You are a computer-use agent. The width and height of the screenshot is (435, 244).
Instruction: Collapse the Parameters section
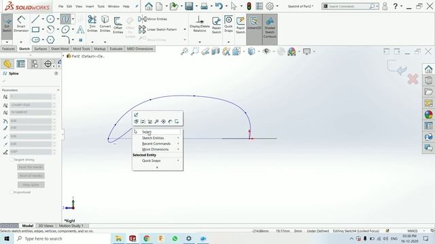(58, 90)
